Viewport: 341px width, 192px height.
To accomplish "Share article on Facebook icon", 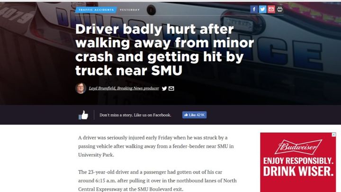I will pos(254,9).
